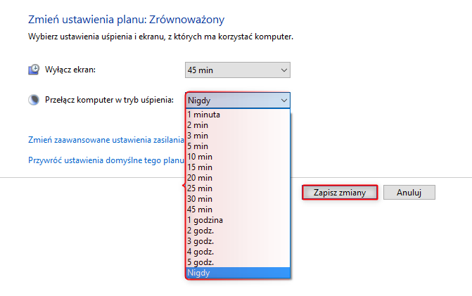Open the Wyłącz ekran 45 min dropdown
The height and width of the screenshot is (296, 472).
click(x=238, y=70)
